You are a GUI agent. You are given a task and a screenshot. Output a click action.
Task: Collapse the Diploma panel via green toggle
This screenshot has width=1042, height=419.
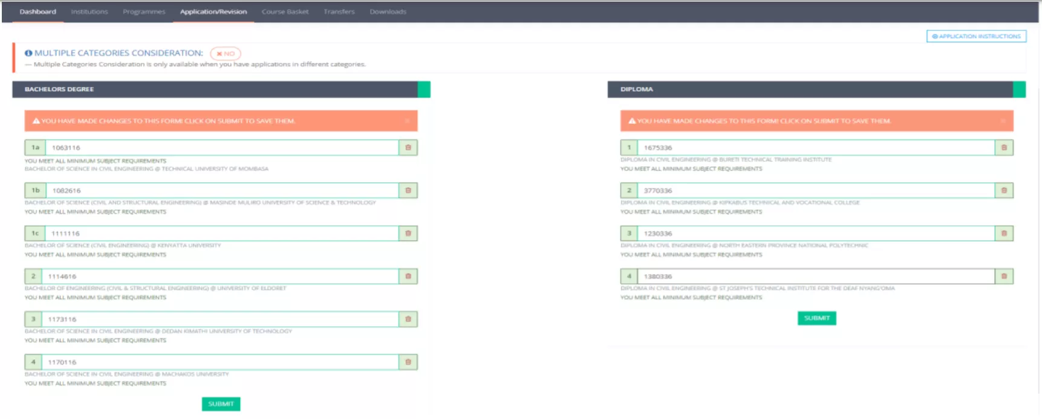[1020, 89]
